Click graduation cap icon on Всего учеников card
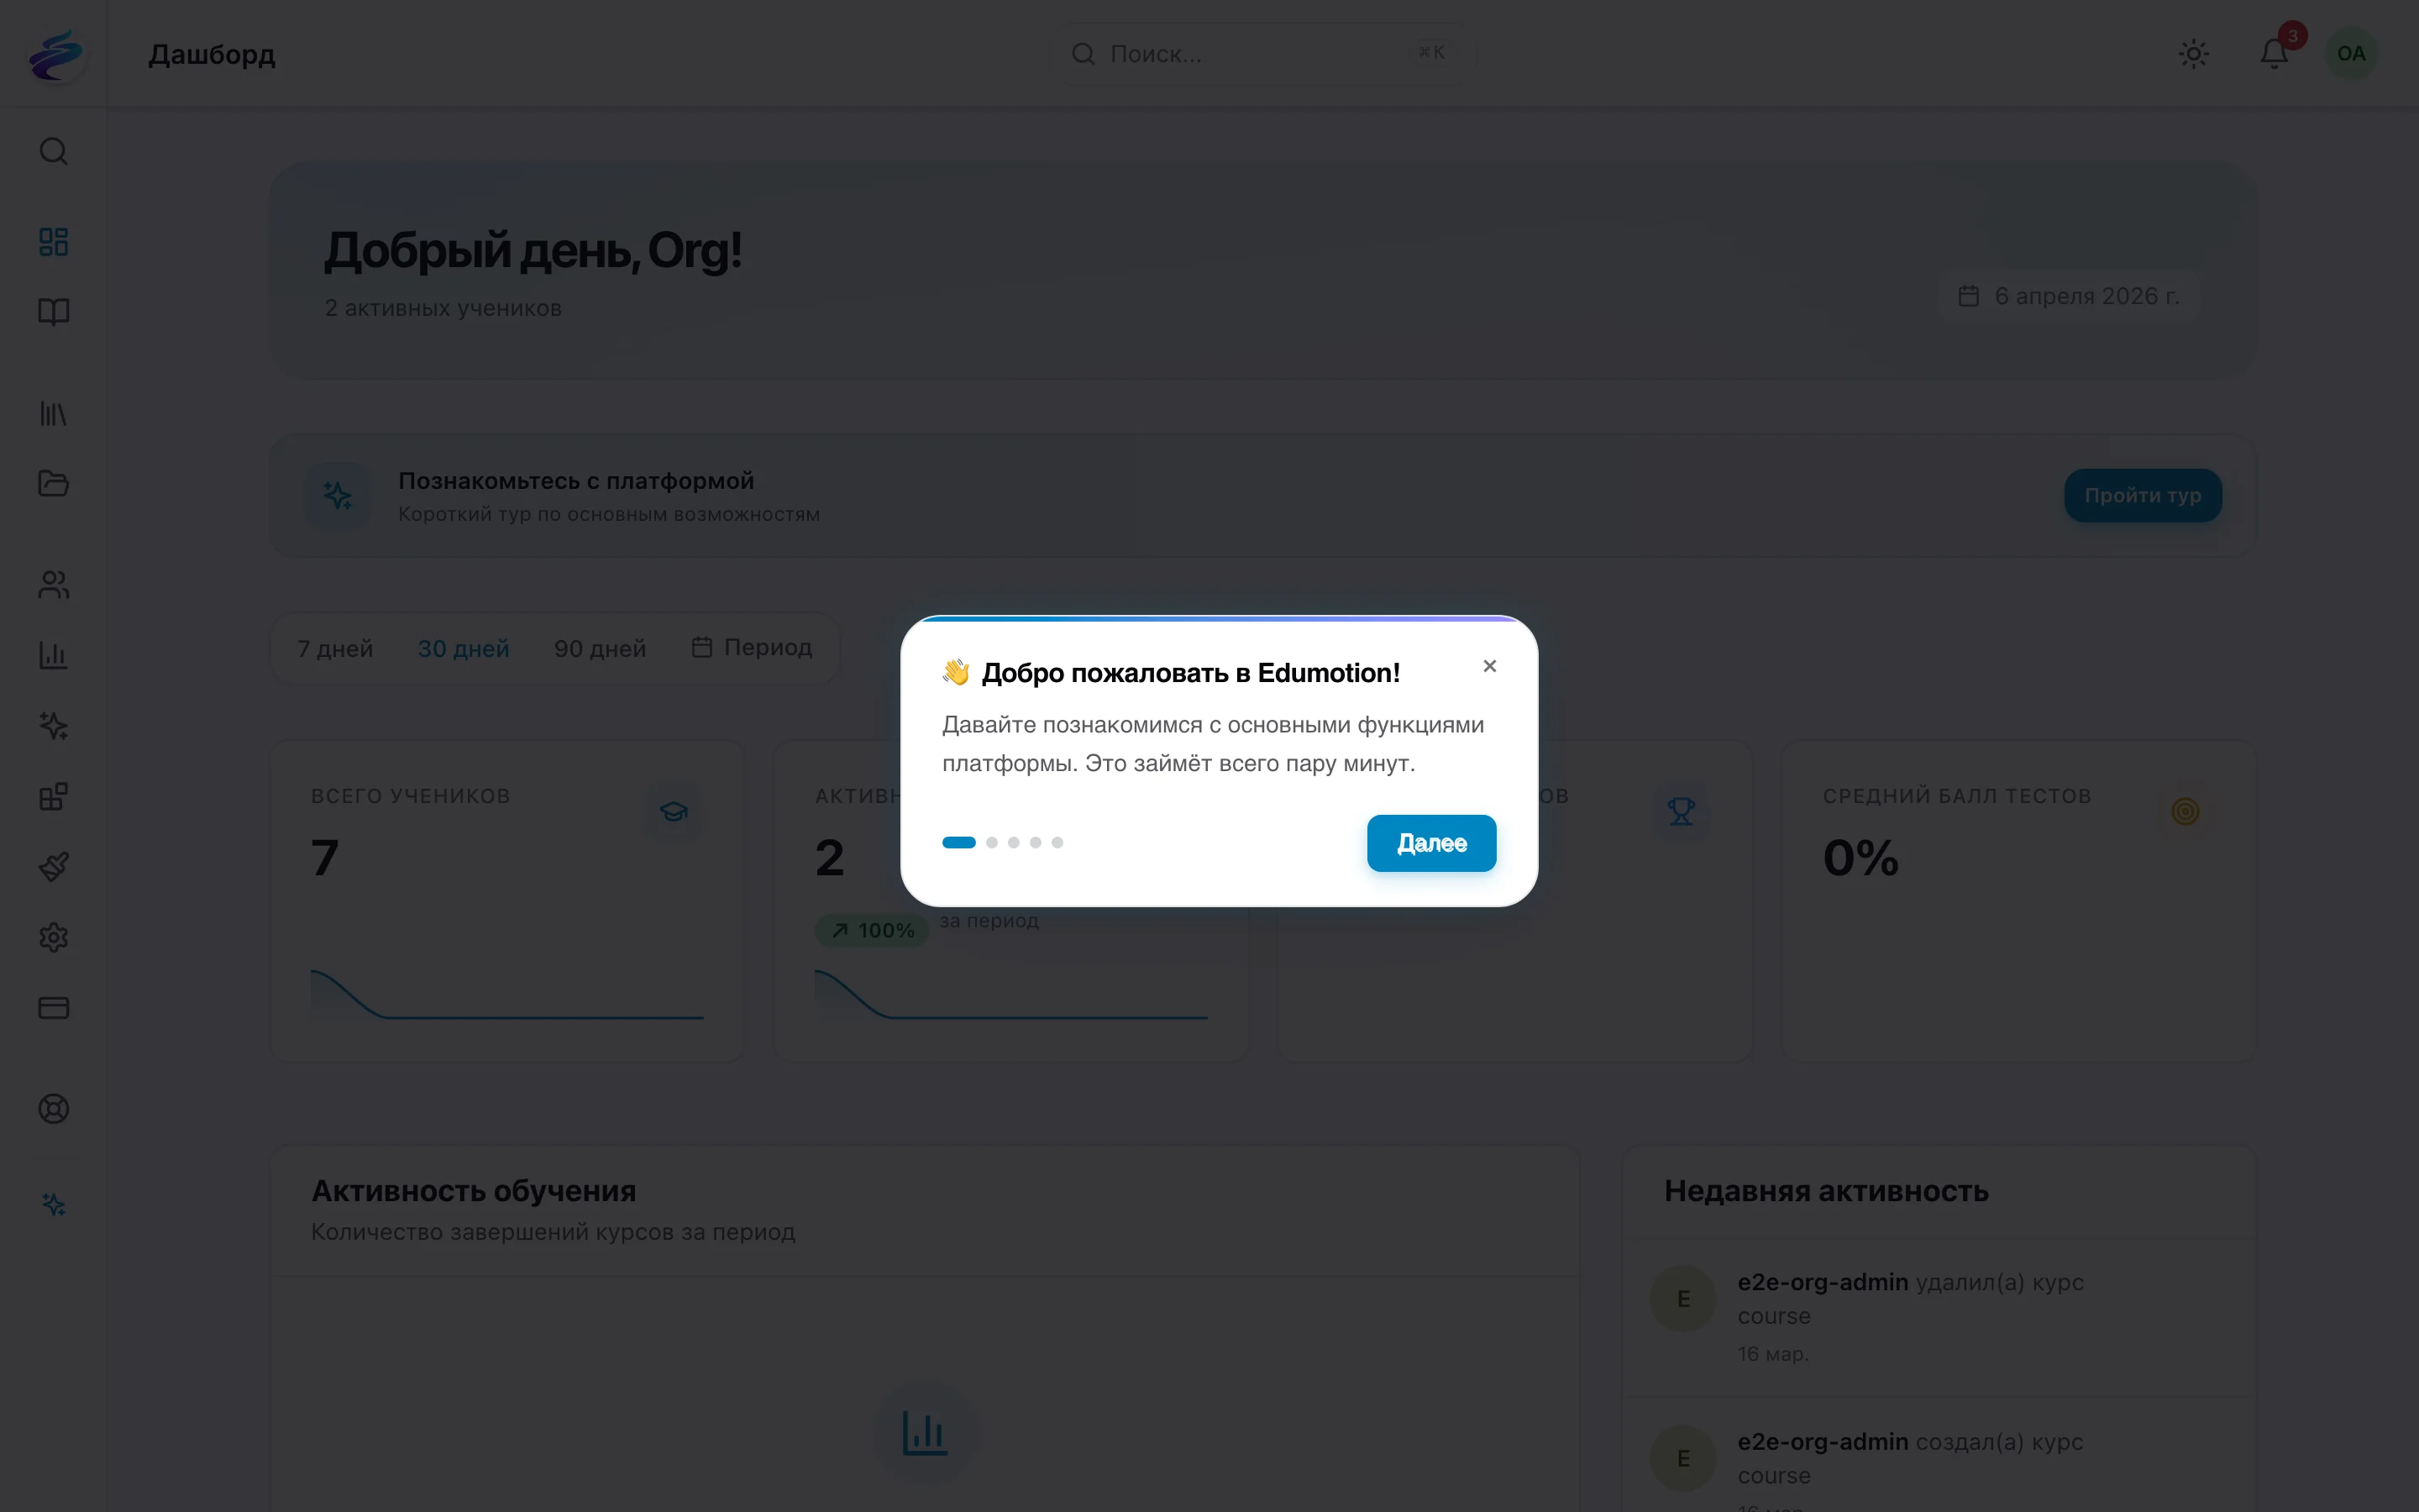This screenshot has width=2419, height=1512. click(x=674, y=811)
